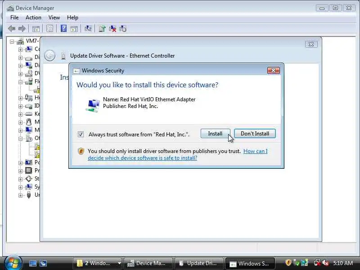Image resolution: width=360 pixels, height=270 pixels.
Task: Click the Back arrow in Device Manager toolbar
Action: point(12,29)
